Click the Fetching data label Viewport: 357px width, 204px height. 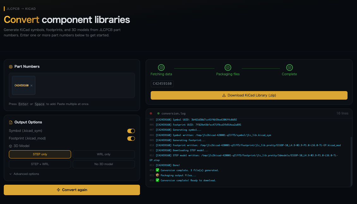(x=161, y=74)
